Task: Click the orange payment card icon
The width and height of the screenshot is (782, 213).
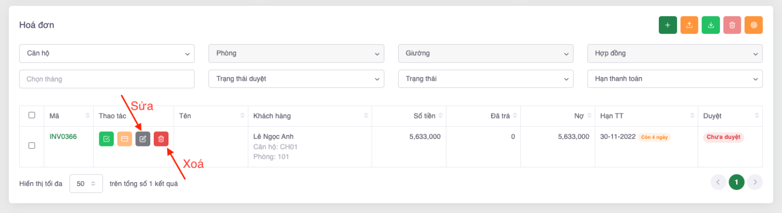Action: point(124,138)
